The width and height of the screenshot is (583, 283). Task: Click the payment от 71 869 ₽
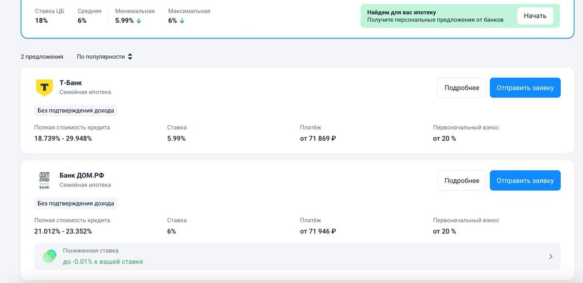[x=318, y=138]
